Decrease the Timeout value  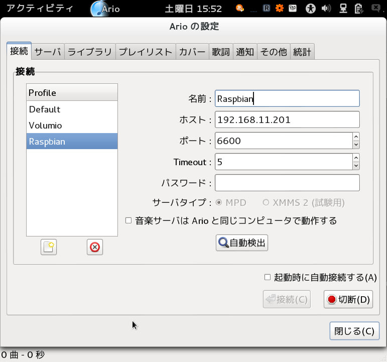(x=356, y=166)
